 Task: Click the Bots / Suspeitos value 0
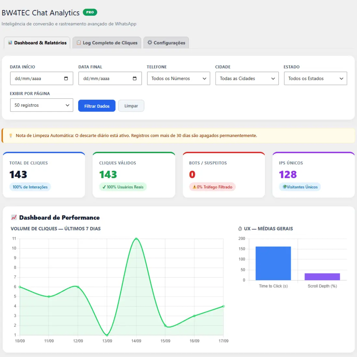[x=192, y=175]
